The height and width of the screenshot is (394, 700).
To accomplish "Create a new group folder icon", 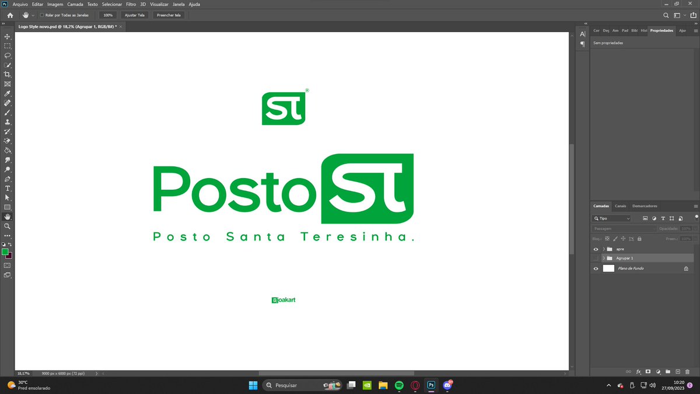I will point(668,371).
